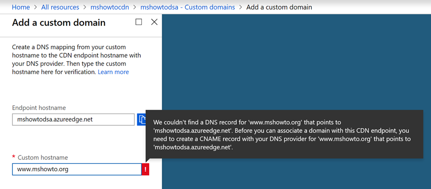Open the Learn more link

(113, 72)
